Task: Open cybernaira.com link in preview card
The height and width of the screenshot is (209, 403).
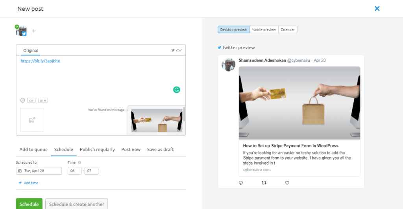Action: 257,170
